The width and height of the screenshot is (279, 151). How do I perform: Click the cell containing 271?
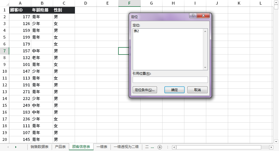[20, 92]
